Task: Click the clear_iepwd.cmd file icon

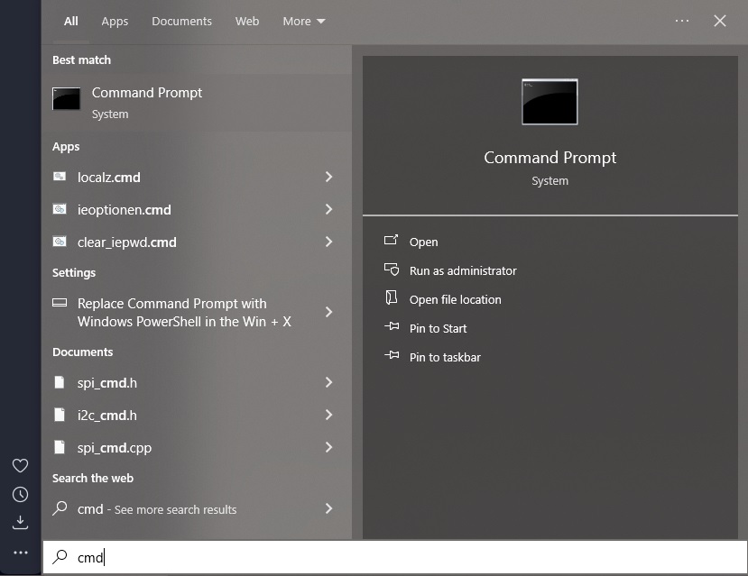Action: pos(60,242)
